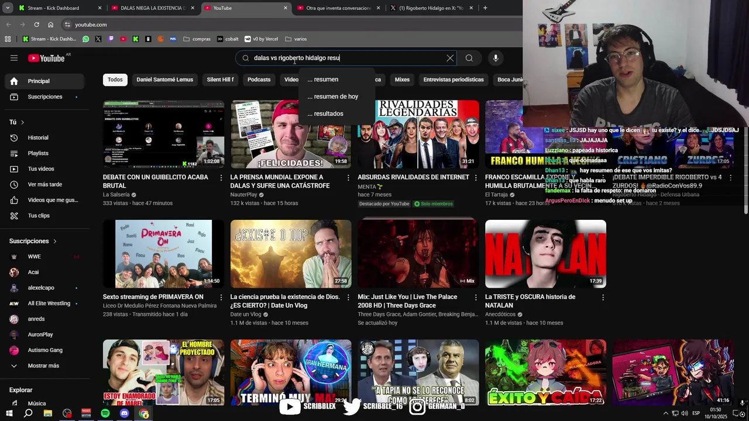Open Historial in the sidebar

[x=46, y=137]
